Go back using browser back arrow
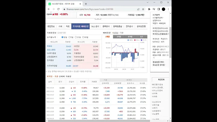 coord(49,9)
